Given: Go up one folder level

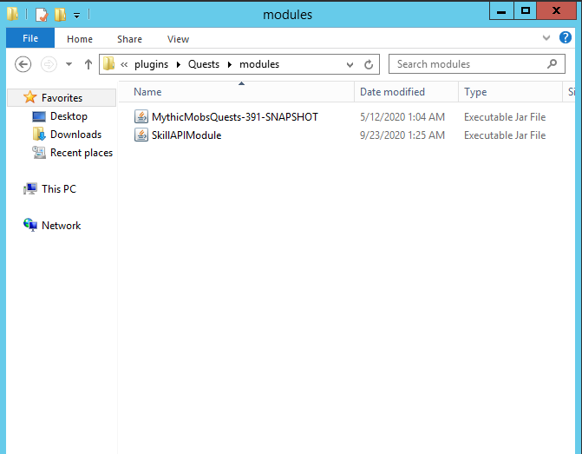Looking at the screenshot, I should coord(88,64).
